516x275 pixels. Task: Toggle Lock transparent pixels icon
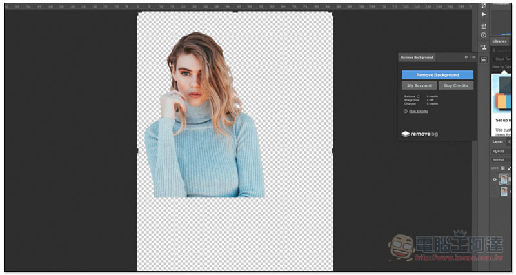click(503, 168)
